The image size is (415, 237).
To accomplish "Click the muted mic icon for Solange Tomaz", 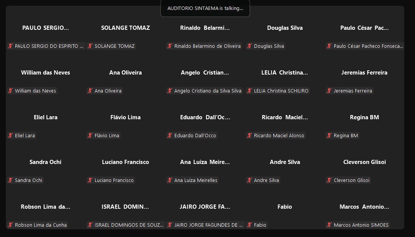I will point(90,46).
